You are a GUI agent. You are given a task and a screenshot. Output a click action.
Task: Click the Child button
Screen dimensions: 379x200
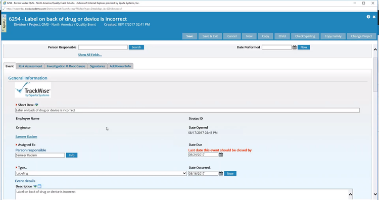coord(282,36)
